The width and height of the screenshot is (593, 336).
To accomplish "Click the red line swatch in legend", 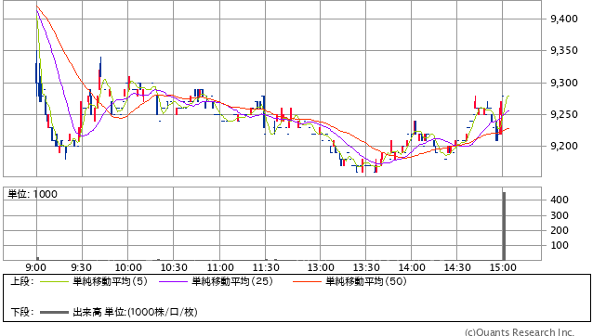I will [x=307, y=281].
